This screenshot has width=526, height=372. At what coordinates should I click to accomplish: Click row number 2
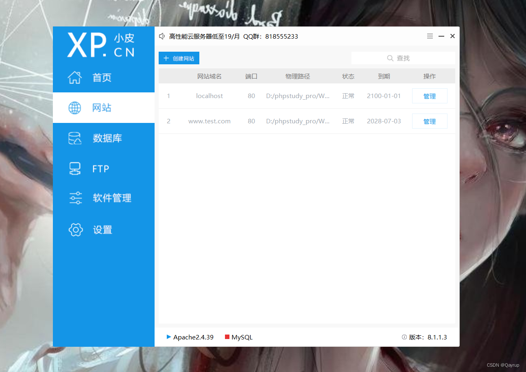click(168, 121)
